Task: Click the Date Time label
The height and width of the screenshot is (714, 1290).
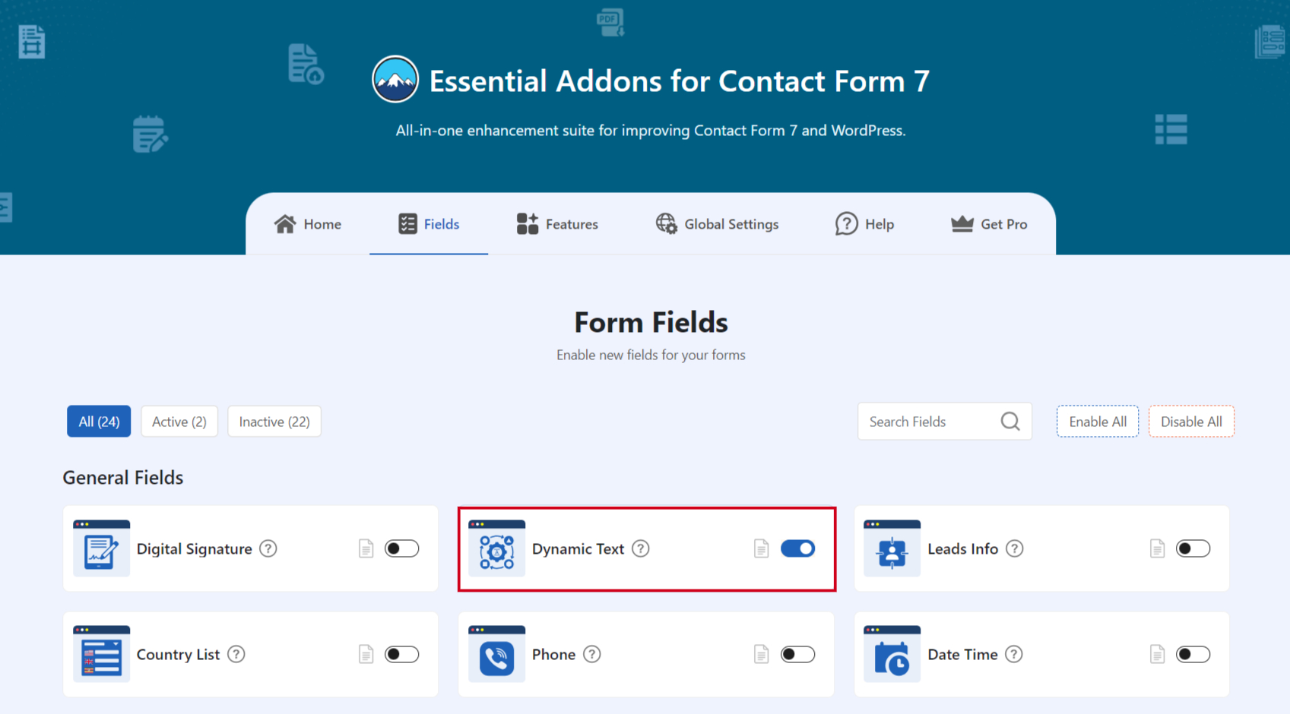Action: coord(962,654)
